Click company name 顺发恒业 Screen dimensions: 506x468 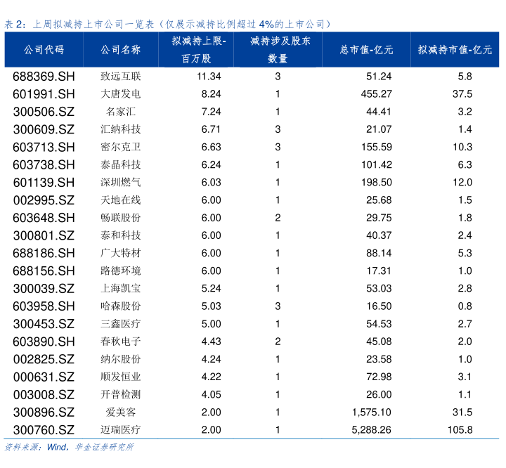(121, 377)
